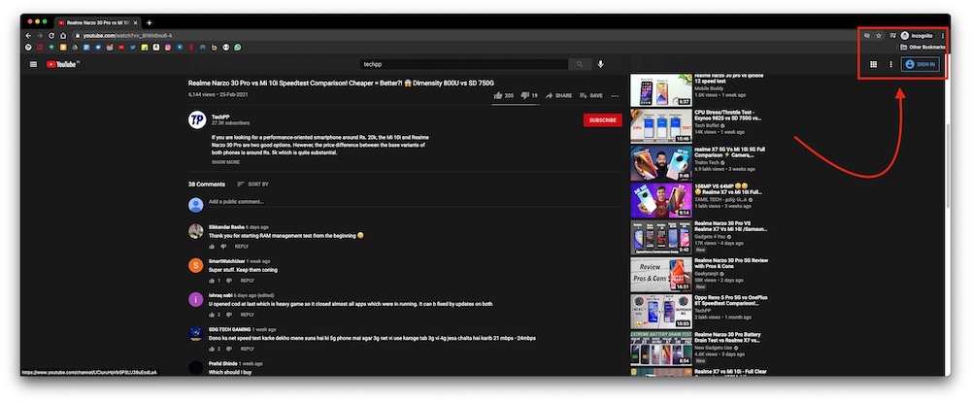
Task: Open media control icon in Chrome toolbar
Action: coord(893,36)
